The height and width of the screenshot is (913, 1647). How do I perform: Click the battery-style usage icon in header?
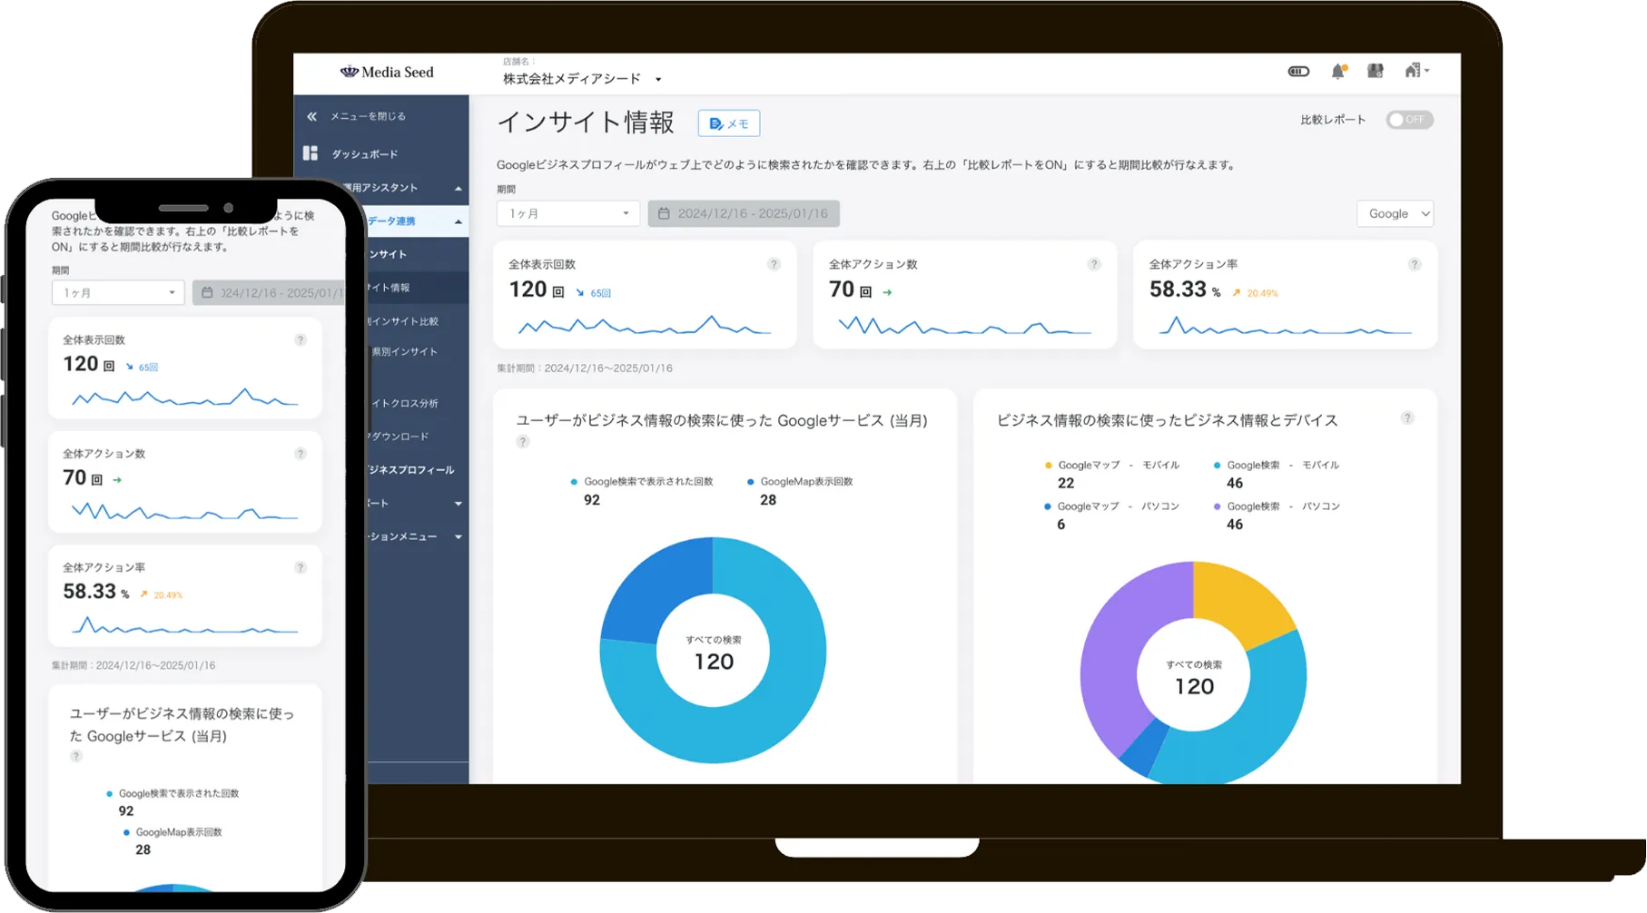pos(1298,72)
